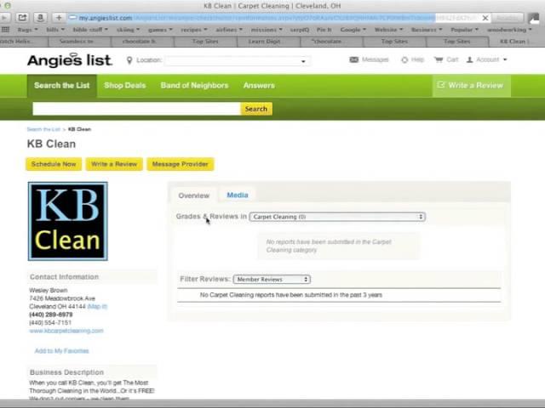The height and width of the screenshot is (408, 545).
Task: Switch to the Learn Digit browser tab
Action: click(268, 42)
